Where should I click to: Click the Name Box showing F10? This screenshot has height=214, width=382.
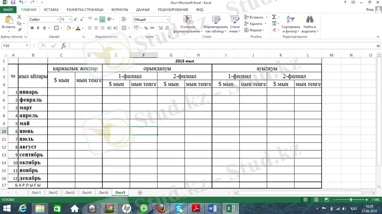pos(15,45)
